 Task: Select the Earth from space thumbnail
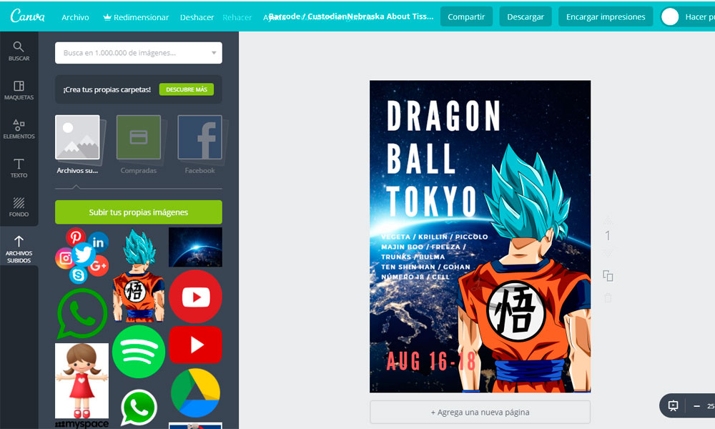coord(195,247)
